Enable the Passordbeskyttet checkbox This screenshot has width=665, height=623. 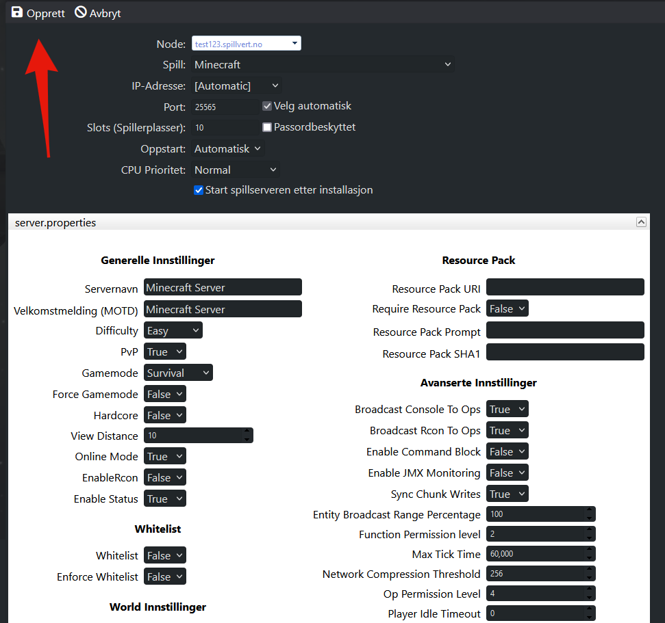267,127
